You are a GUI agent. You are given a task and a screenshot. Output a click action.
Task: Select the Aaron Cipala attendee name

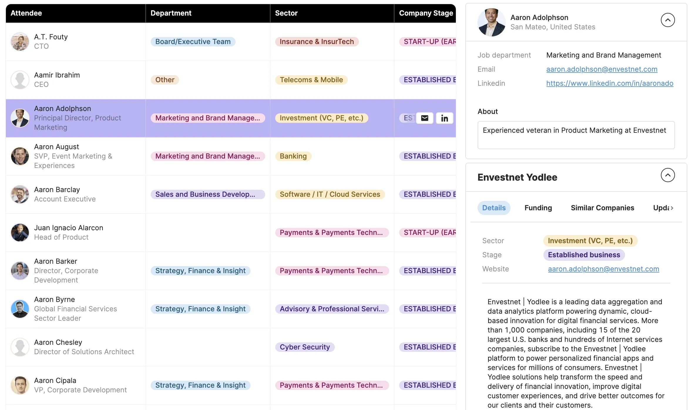tap(55, 381)
